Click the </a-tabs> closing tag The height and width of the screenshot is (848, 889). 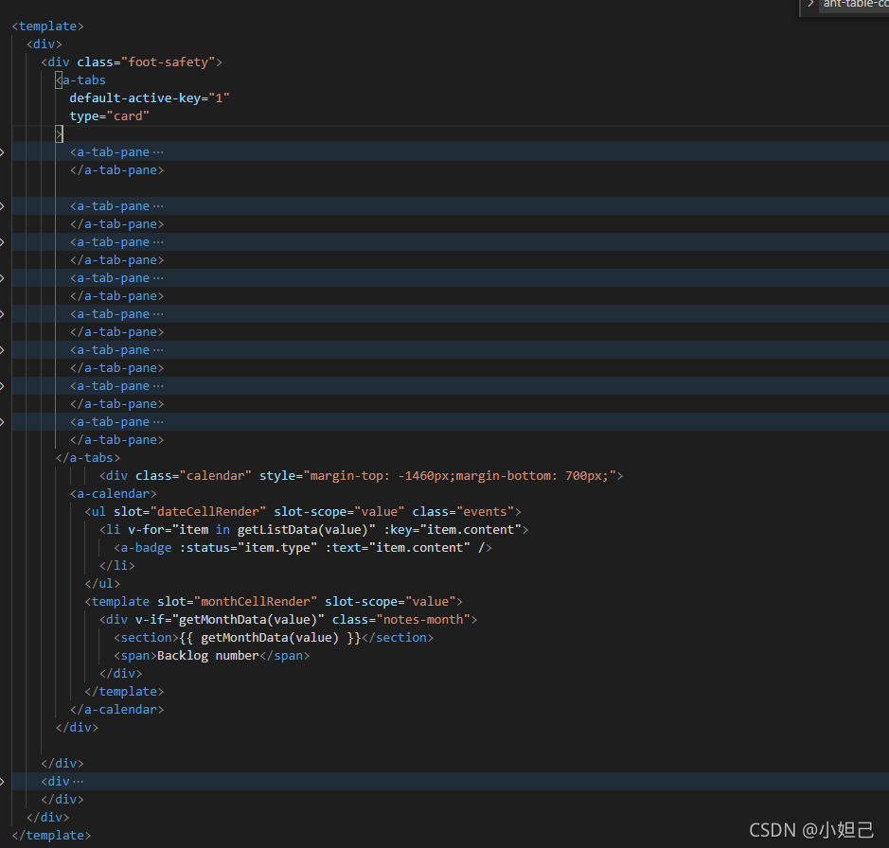(88, 457)
